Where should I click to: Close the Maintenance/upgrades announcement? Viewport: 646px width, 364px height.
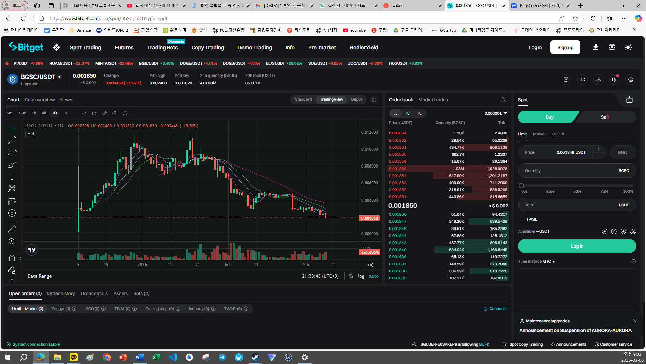635,321
